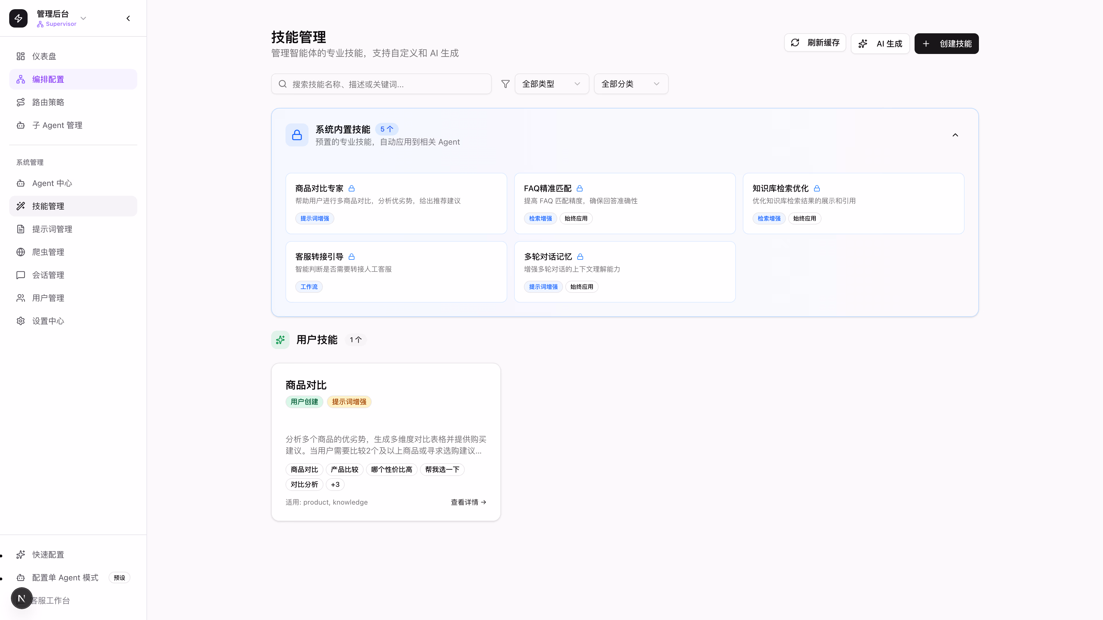1103x620 pixels.
Task: Click 查看详情 link
Action: 468,502
